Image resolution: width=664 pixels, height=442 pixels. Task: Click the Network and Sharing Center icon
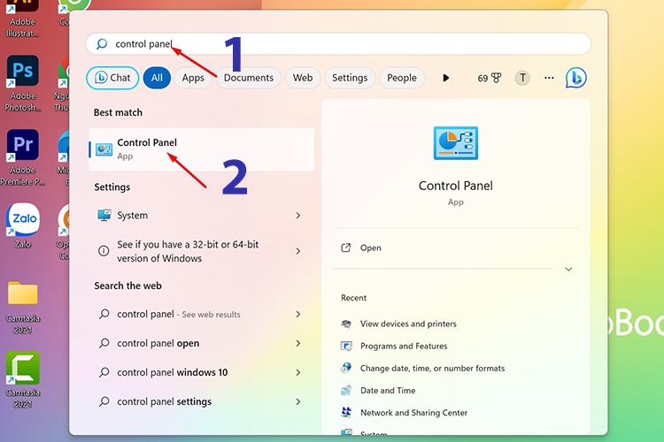pos(346,413)
